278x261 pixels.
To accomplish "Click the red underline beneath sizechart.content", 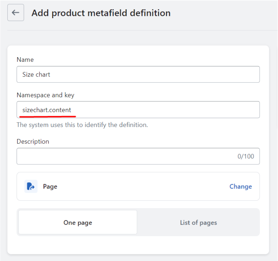I will 47,117.
